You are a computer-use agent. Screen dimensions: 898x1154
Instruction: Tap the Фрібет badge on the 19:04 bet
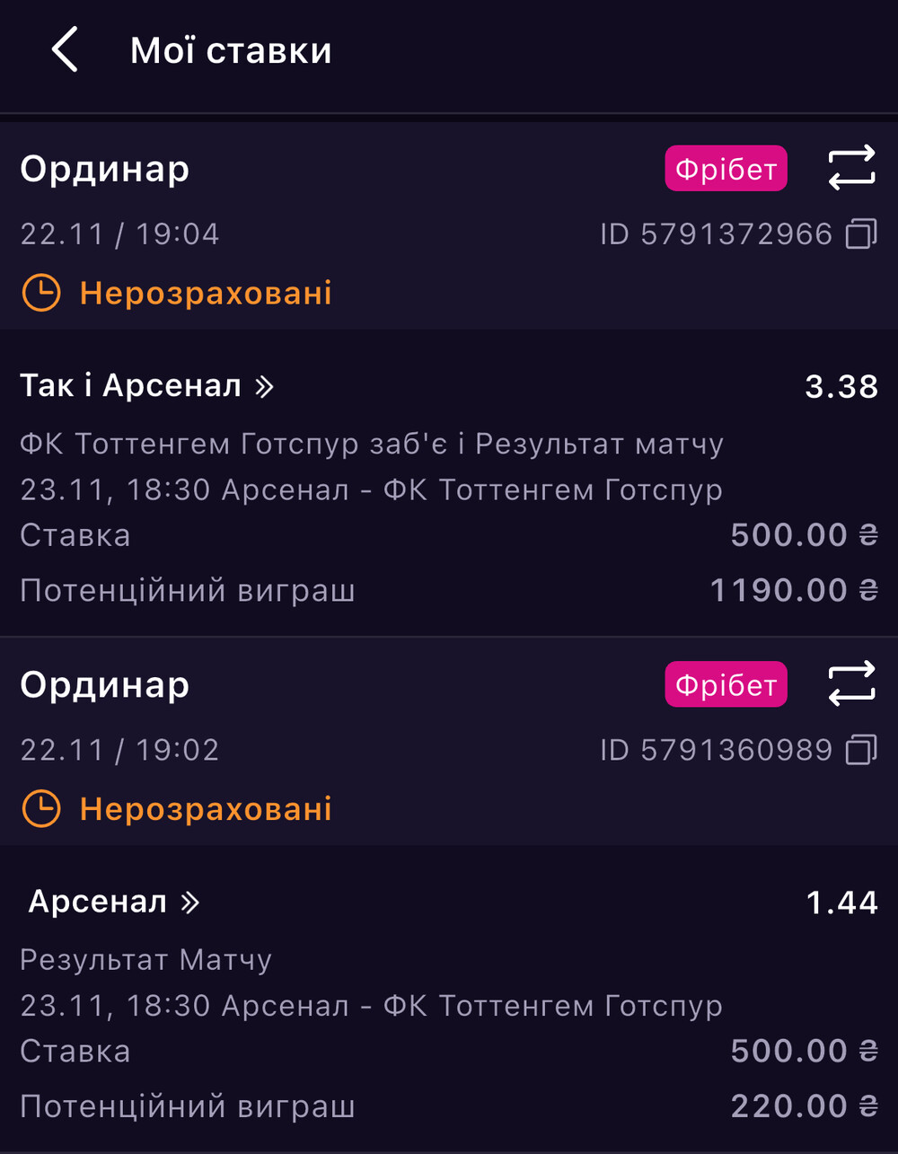[726, 169]
